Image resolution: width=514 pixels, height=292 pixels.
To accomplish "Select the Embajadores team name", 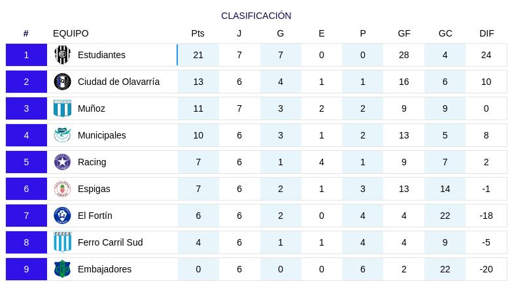I will coord(105,269).
